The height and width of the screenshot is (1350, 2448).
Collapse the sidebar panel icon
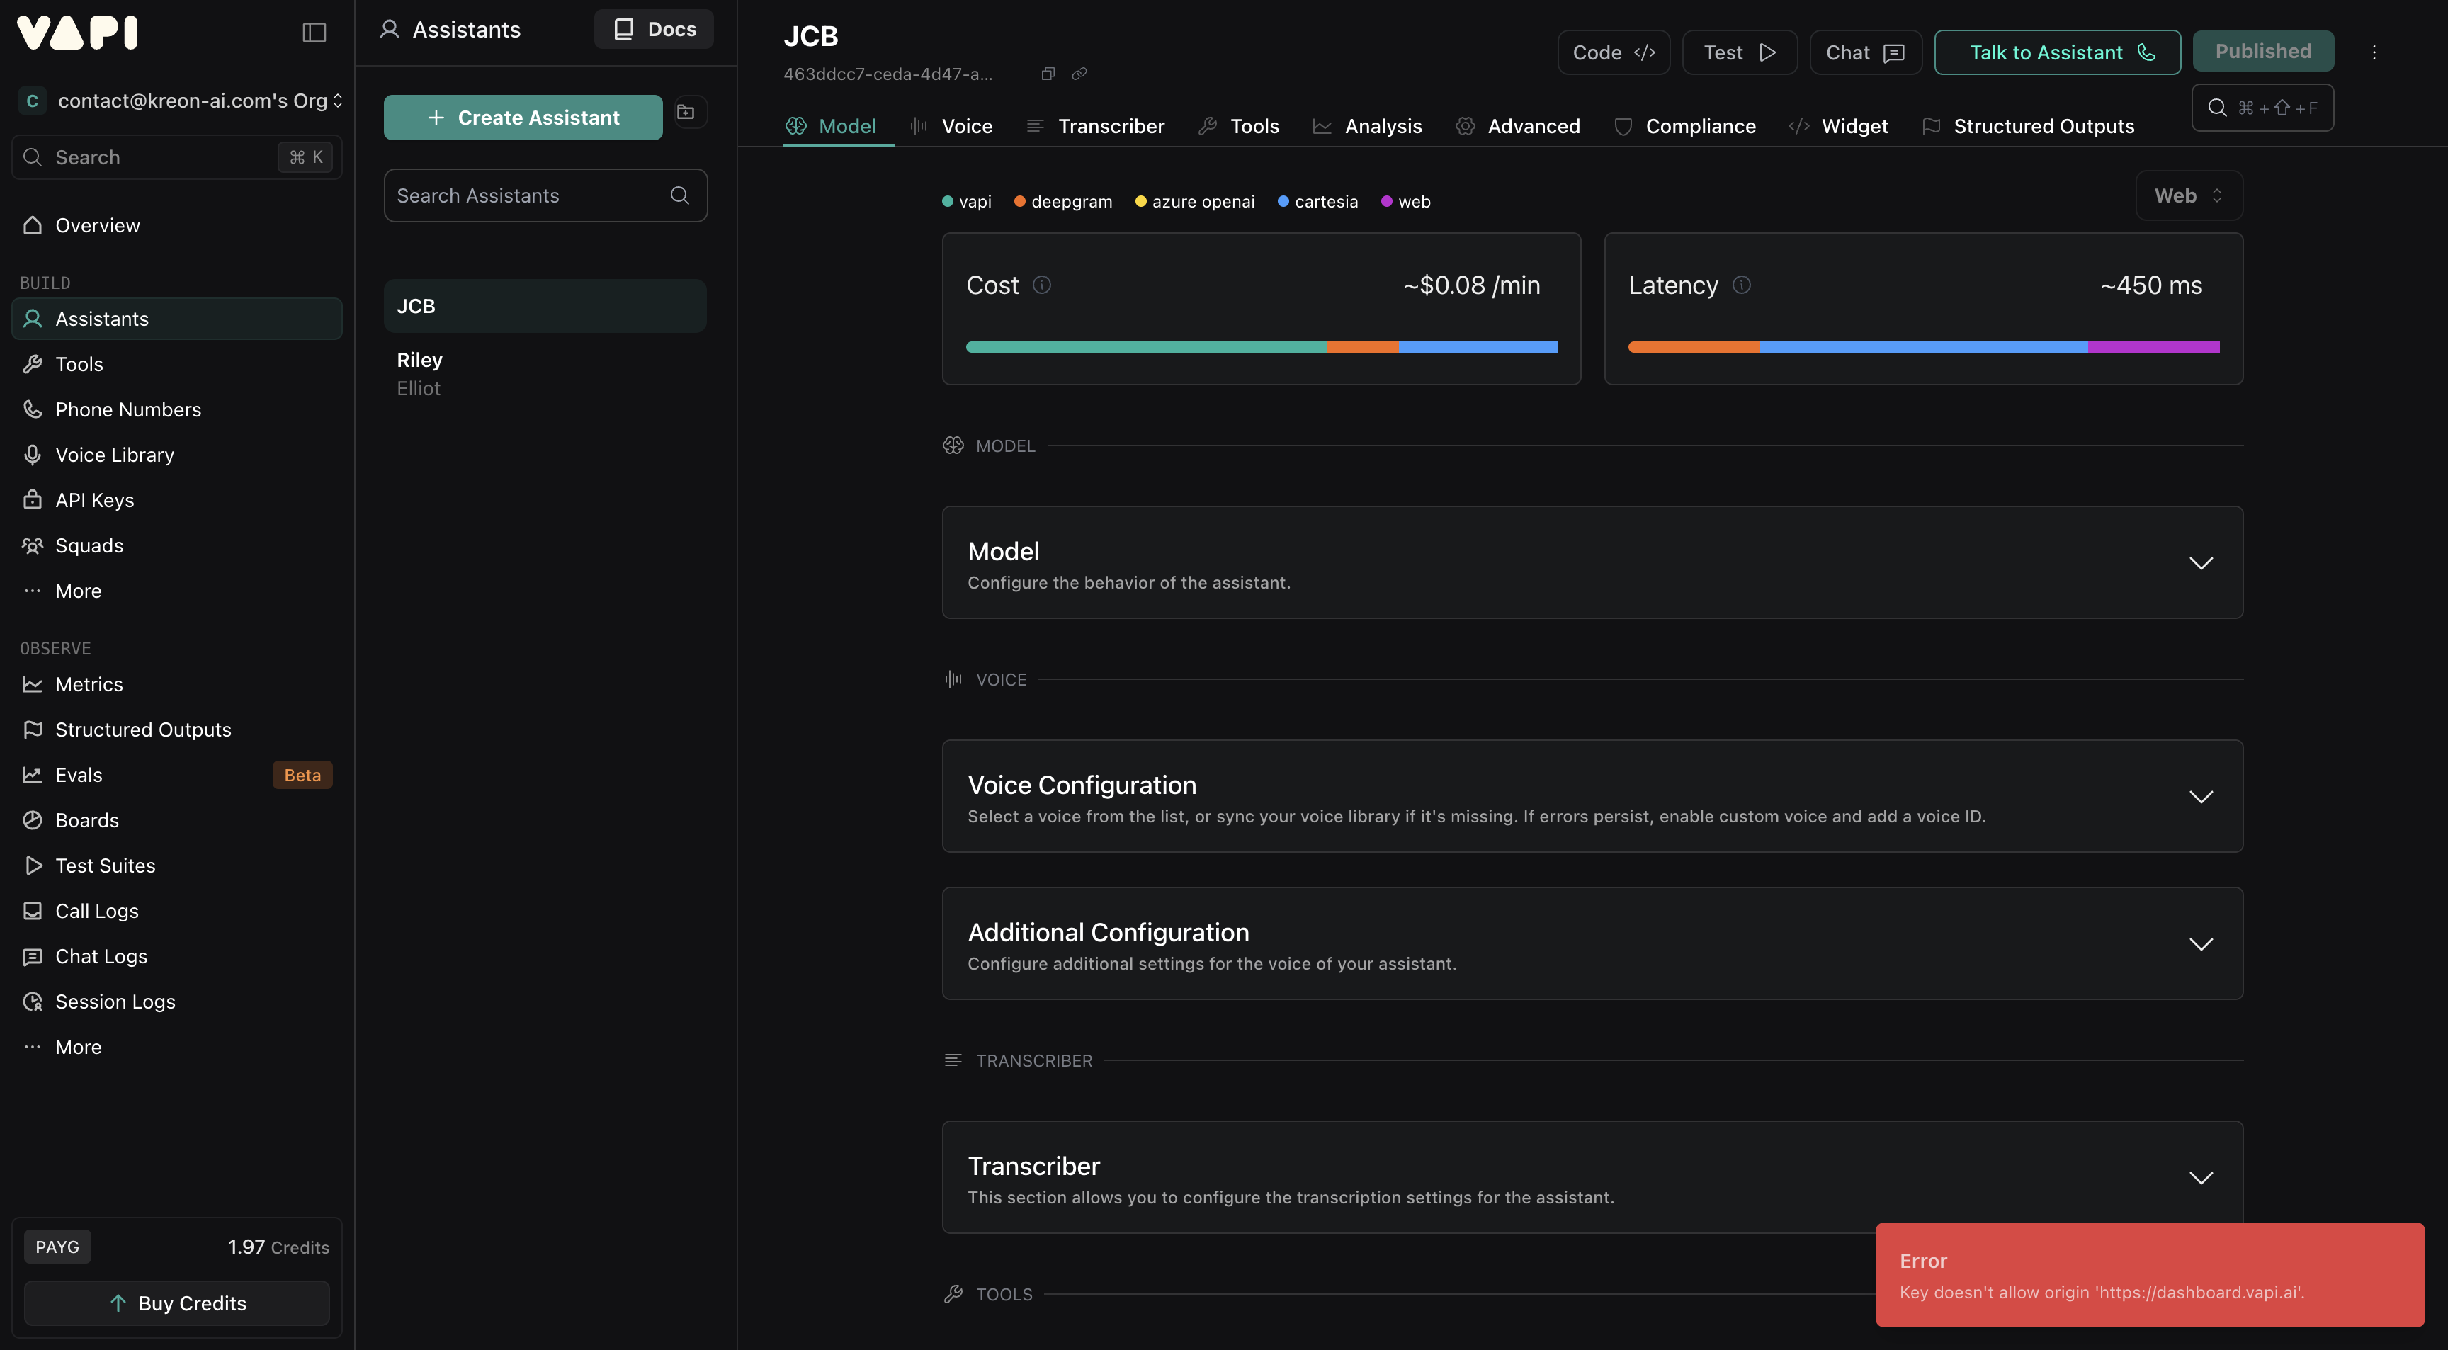click(x=314, y=33)
